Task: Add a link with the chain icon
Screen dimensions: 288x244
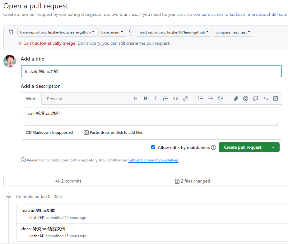Action: tap(185, 99)
